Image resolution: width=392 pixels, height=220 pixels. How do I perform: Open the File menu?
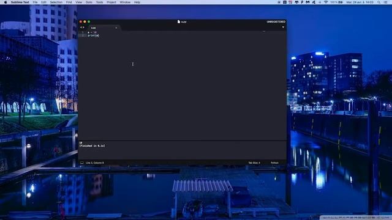pos(35,2)
